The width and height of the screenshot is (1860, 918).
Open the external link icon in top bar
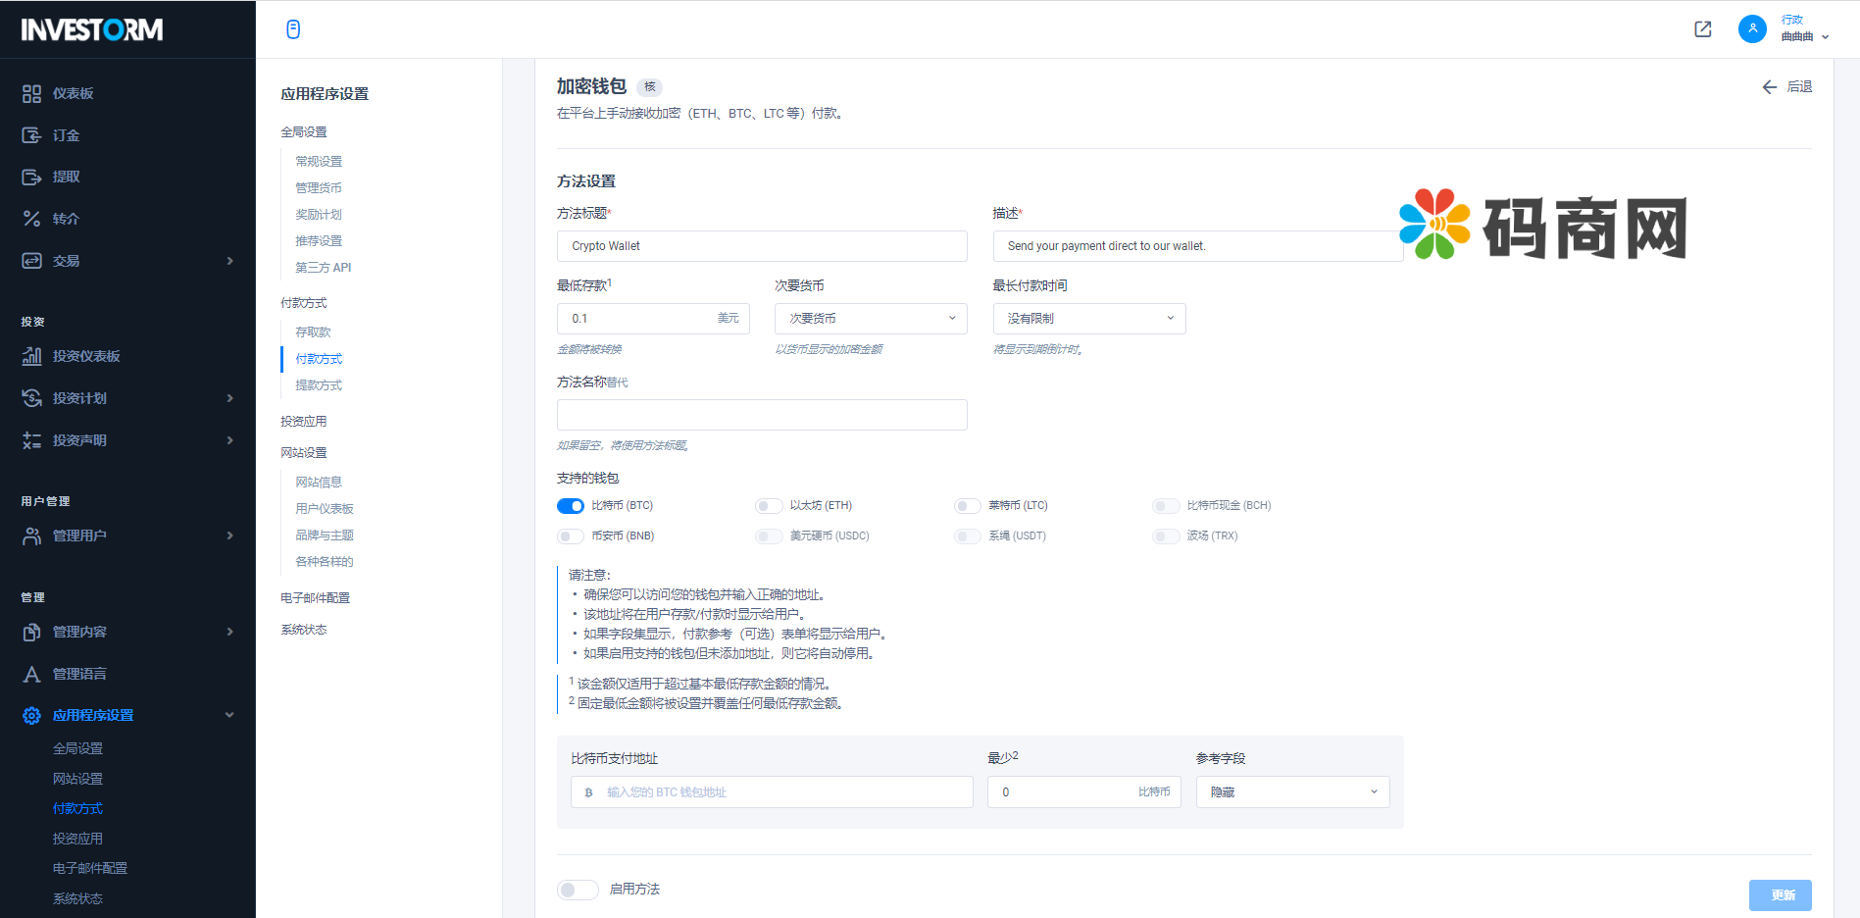point(1702,29)
